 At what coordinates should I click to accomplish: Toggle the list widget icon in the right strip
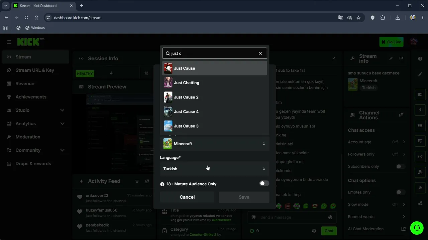pos(420,126)
